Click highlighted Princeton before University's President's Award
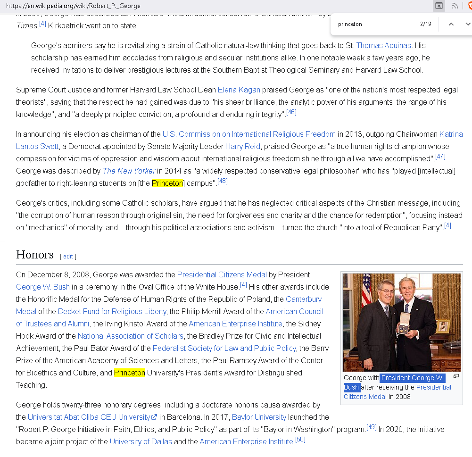This screenshot has width=472, height=457. [130, 373]
